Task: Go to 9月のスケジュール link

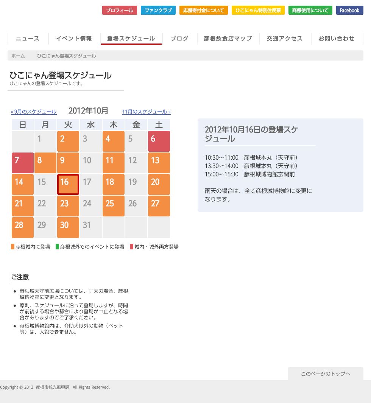Action: (x=34, y=112)
